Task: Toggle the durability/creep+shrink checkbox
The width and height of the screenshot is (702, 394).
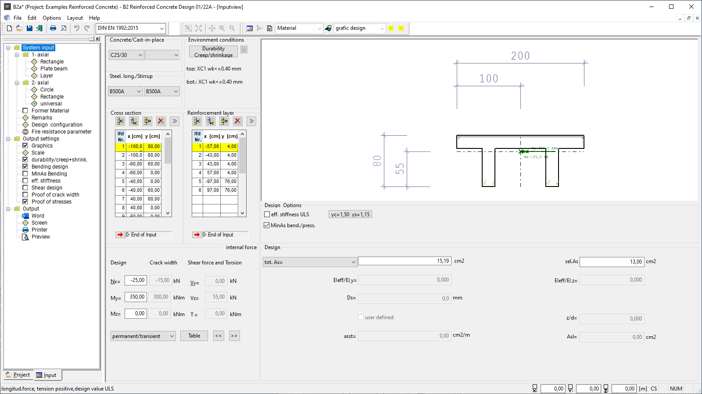Action: coord(25,160)
